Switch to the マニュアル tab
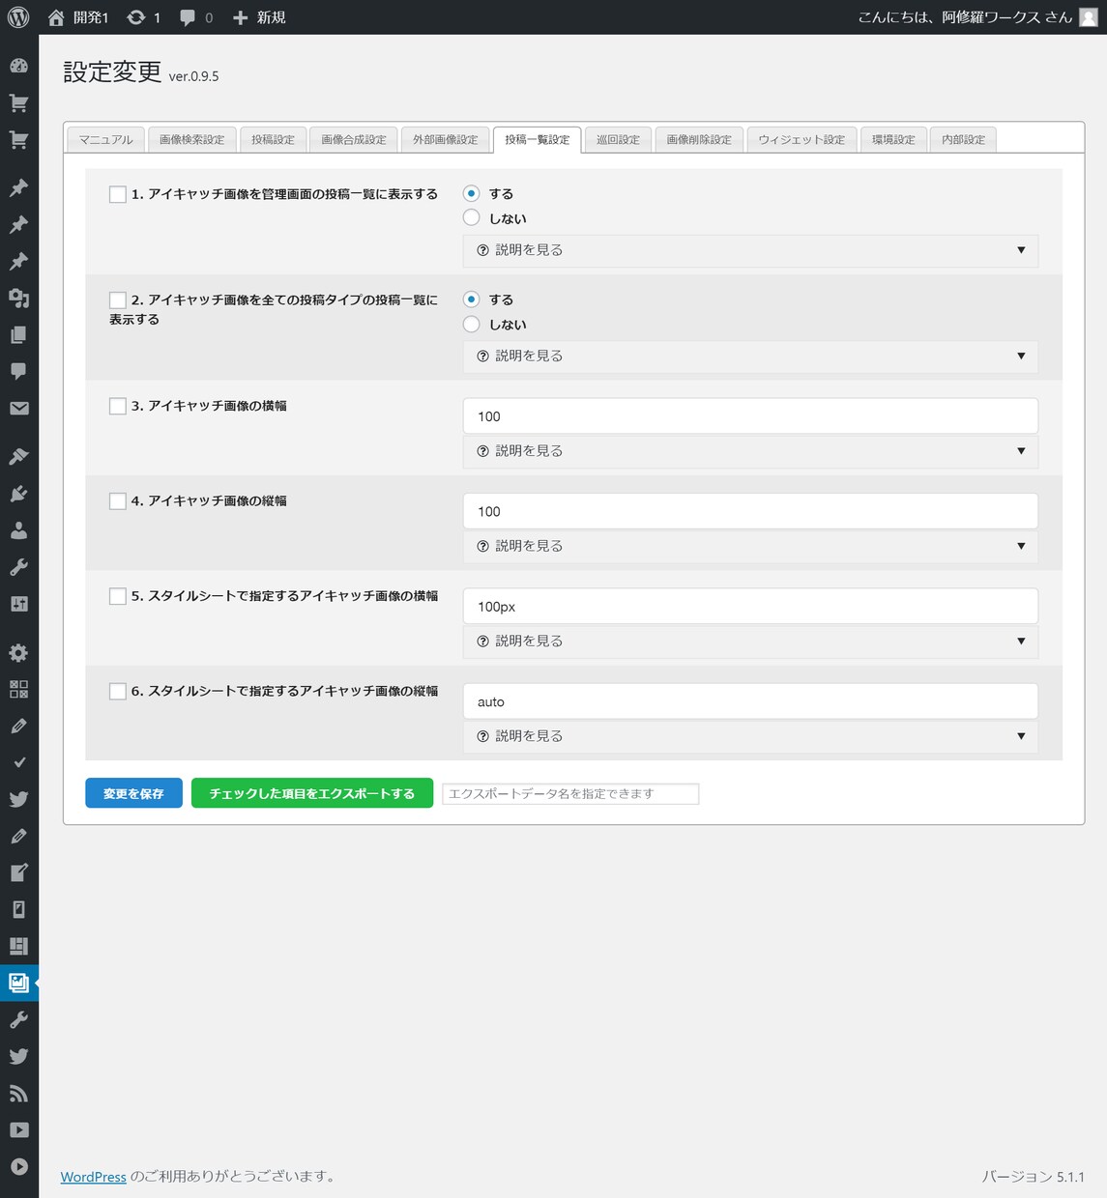 (x=105, y=140)
